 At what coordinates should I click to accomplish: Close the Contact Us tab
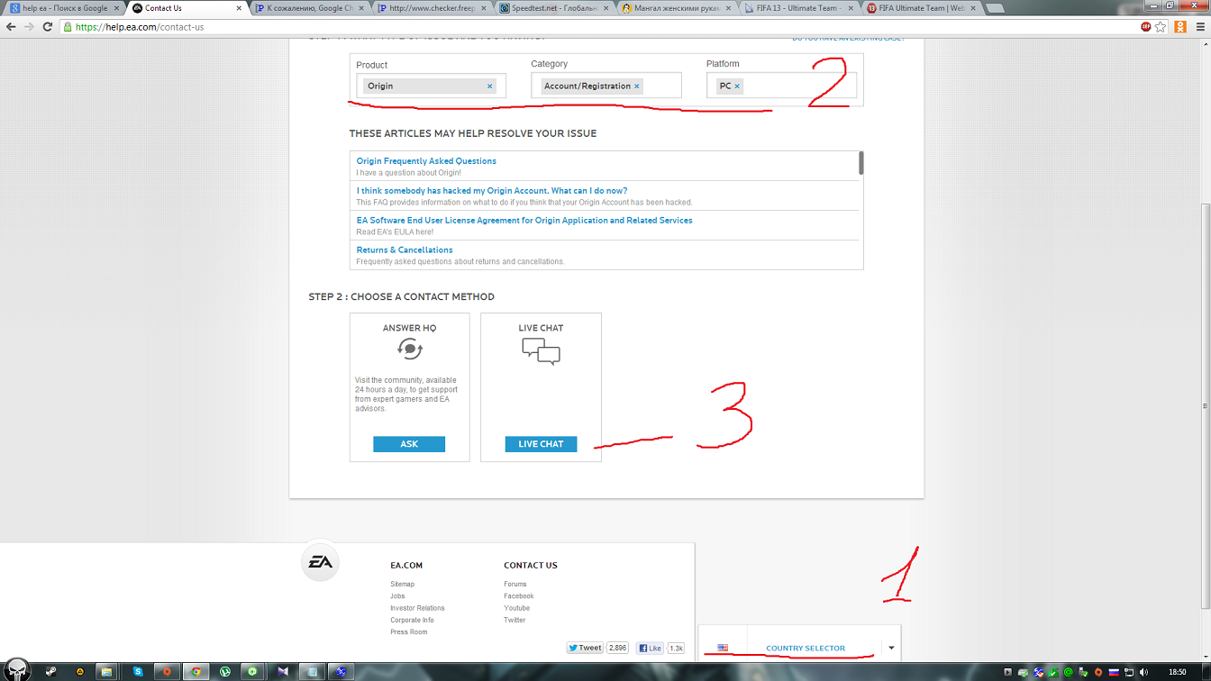240,8
